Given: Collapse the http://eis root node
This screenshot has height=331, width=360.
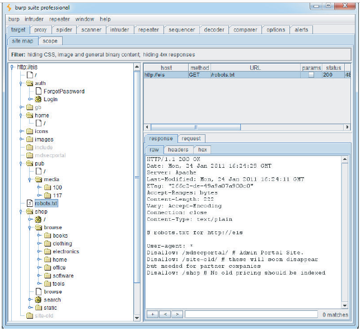Looking at the screenshot, I should click(12, 67).
